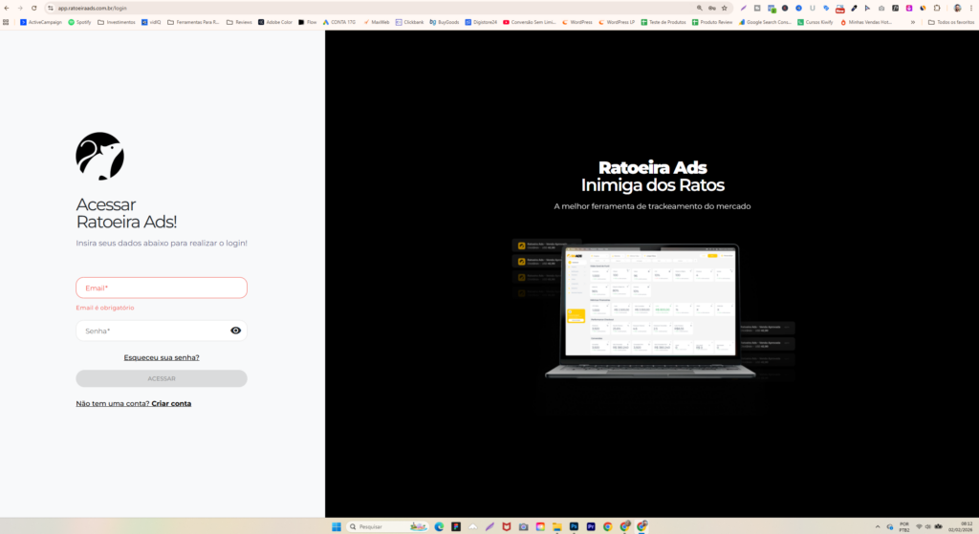Open the MaxWeb bookmark
This screenshot has width=979, height=534.
pos(377,22)
